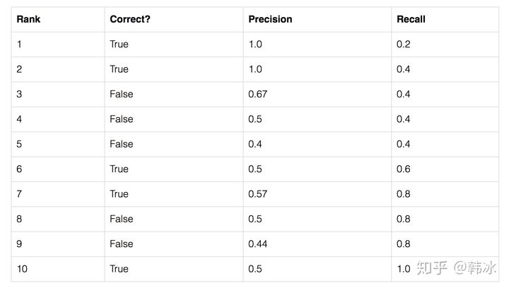The width and height of the screenshot is (509, 288).
Task: Click the precision value 0.44 cell
Action: 258,244
